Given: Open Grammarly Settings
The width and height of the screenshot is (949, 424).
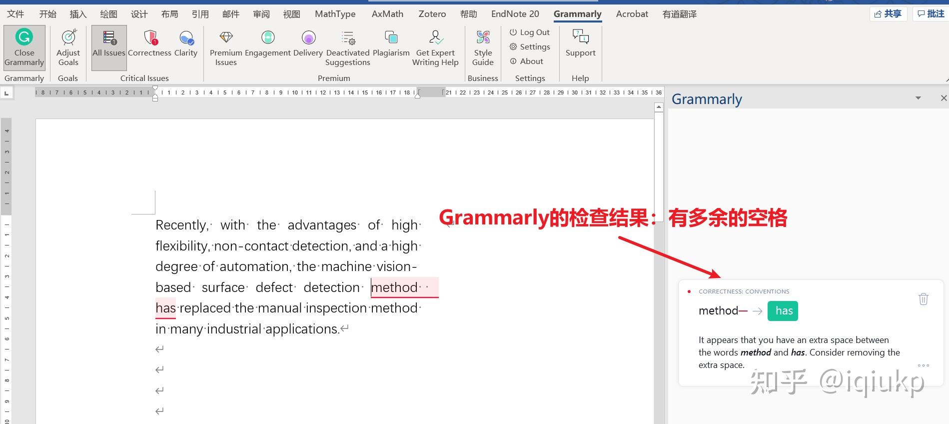Looking at the screenshot, I should point(530,46).
